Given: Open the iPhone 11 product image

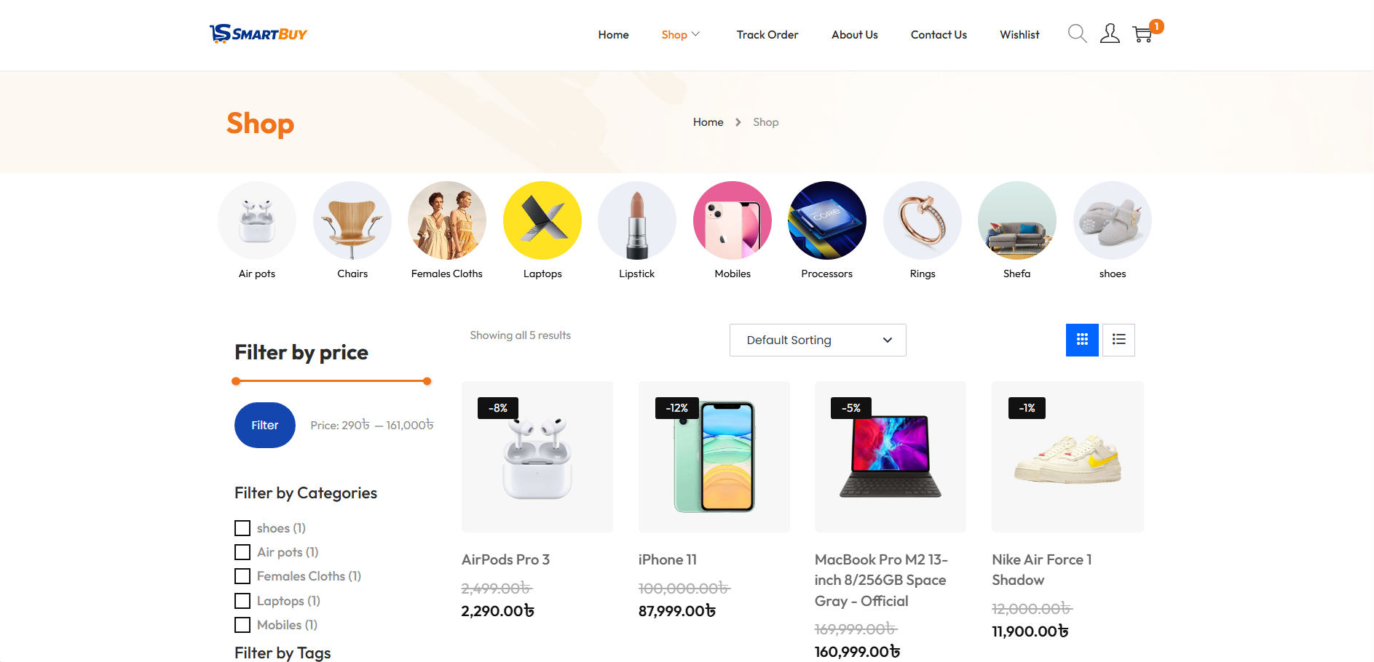Looking at the screenshot, I should 714,457.
